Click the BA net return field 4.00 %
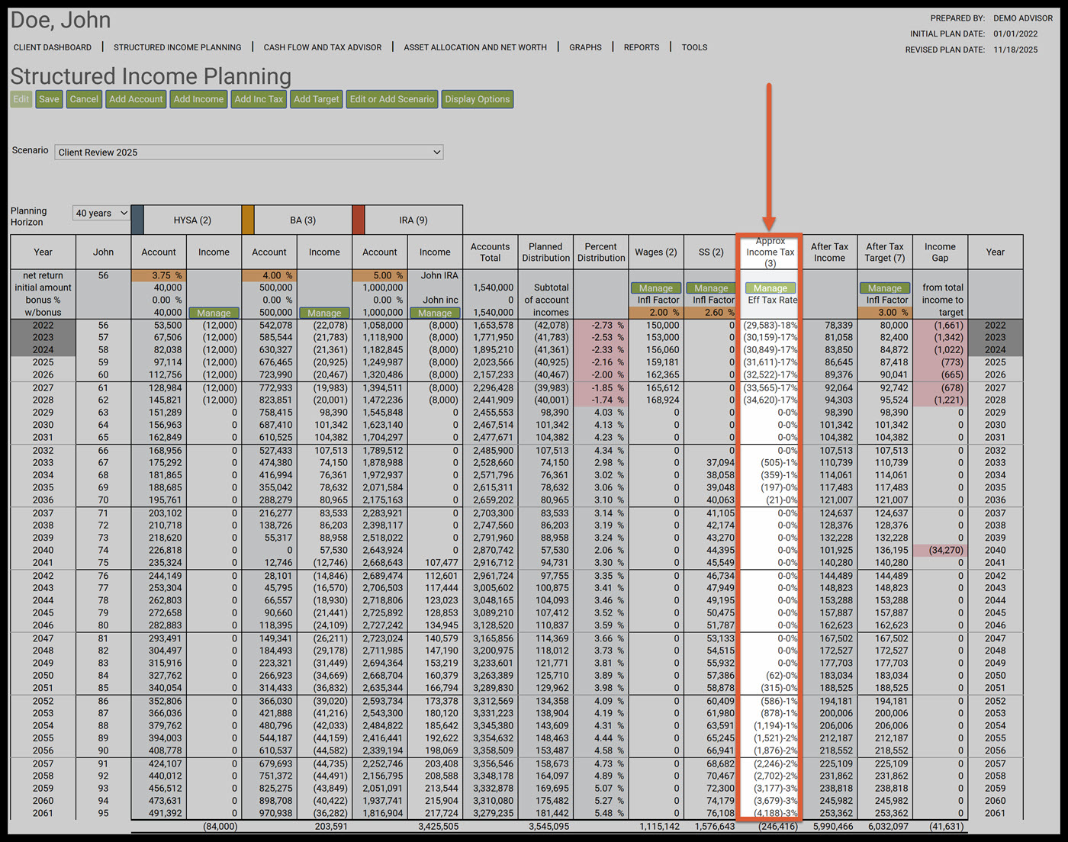The image size is (1068, 842). point(269,275)
